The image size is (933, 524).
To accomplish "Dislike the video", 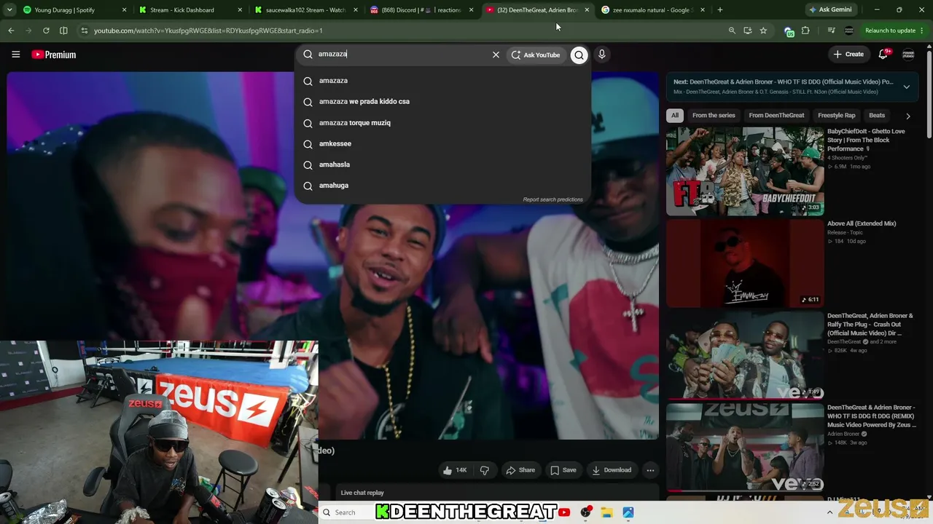I will point(484,470).
